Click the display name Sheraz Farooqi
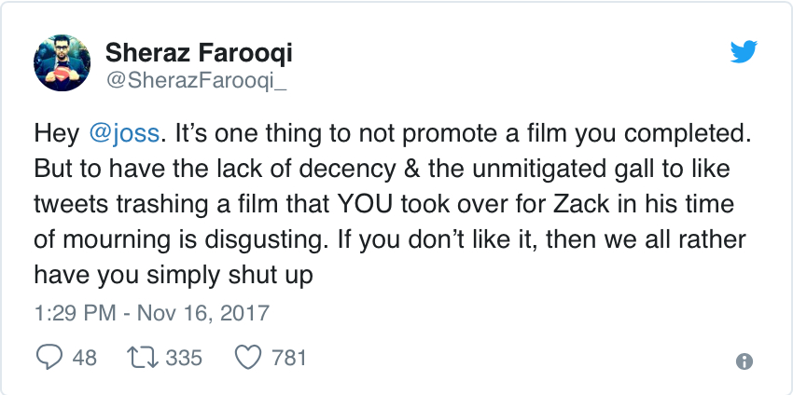793x395 pixels. 199,51
